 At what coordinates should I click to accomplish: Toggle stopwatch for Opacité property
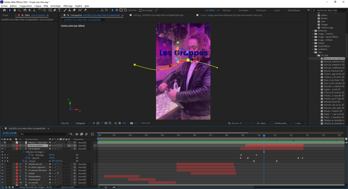[x=29, y=158]
